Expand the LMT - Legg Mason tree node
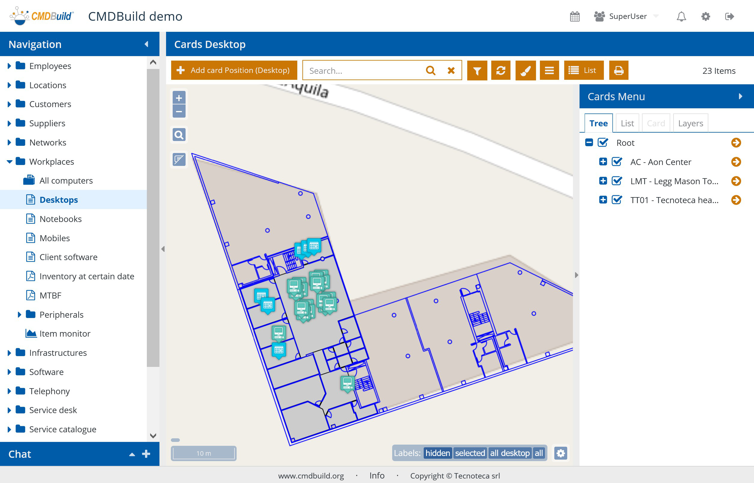The image size is (754, 483). (x=603, y=181)
